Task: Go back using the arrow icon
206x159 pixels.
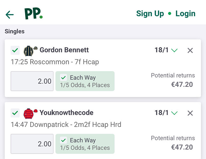Action: [x=10, y=15]
